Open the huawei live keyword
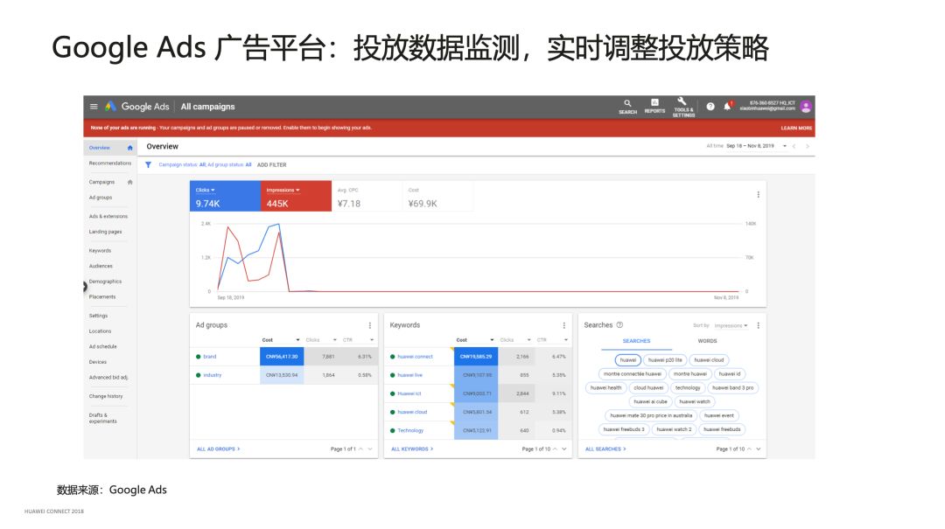 (x=409, y=375)
